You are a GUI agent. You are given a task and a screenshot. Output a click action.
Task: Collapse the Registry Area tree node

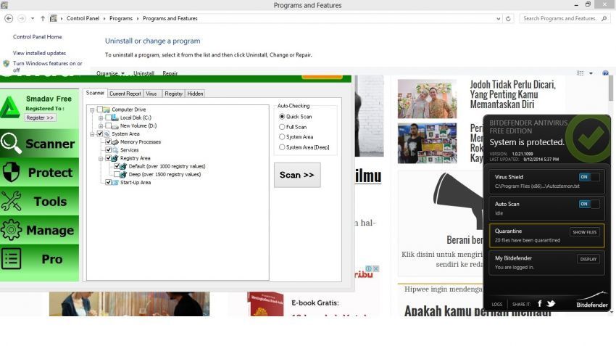point(101,158)
